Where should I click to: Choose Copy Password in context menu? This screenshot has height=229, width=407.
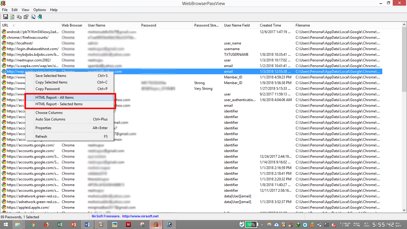[69, 89]
